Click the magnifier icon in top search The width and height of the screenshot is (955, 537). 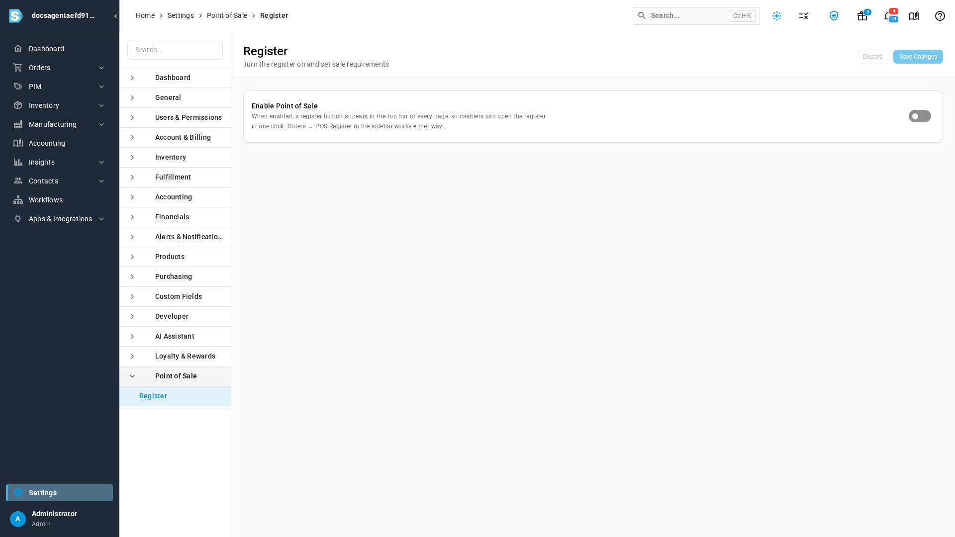pos(642,15)
